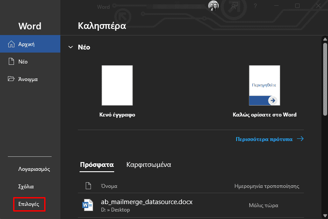Viewport: 328px width, 219px height.
Task: Open the Καλώς ορίσατε στο Word template
Action: [x=265, y=92]
